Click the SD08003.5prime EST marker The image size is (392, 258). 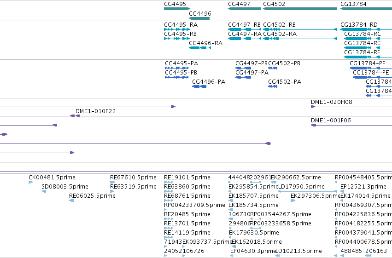pyautogui.click(x=44, y=191)
